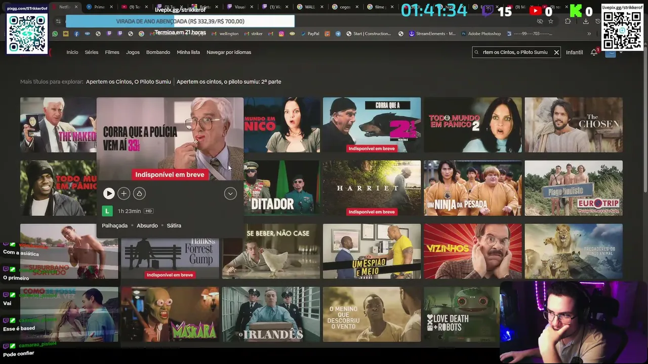
Task: Open Um Ninja da Pesada thumbnail
Action: coord(472,188)
